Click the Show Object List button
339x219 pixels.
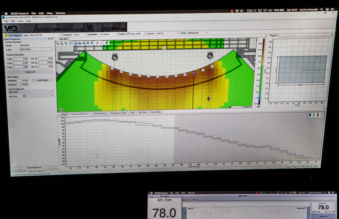tap(34, 167)
